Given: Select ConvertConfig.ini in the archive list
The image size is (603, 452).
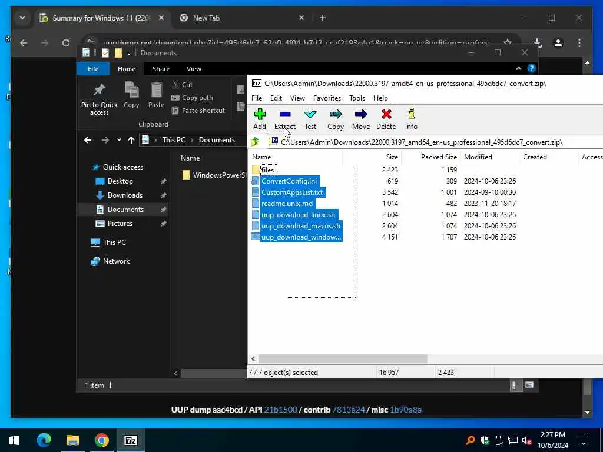Looking at the screenshot, I should (289, 181).
